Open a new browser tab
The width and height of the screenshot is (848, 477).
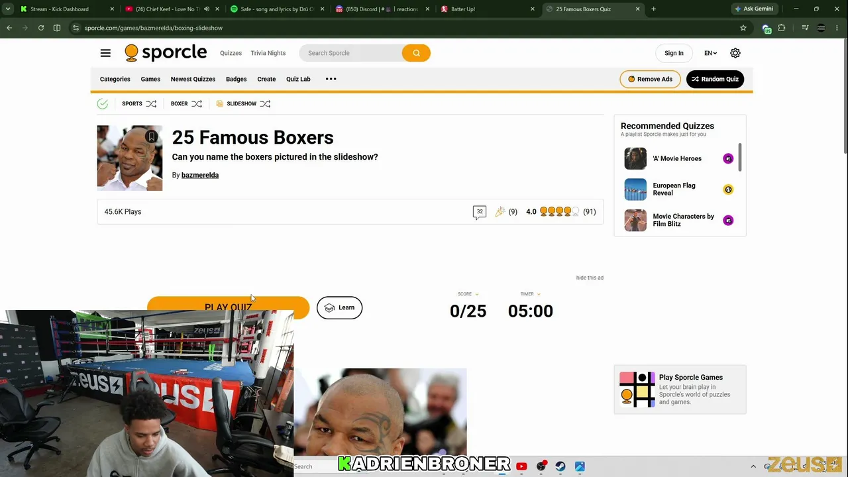(654, 9)
